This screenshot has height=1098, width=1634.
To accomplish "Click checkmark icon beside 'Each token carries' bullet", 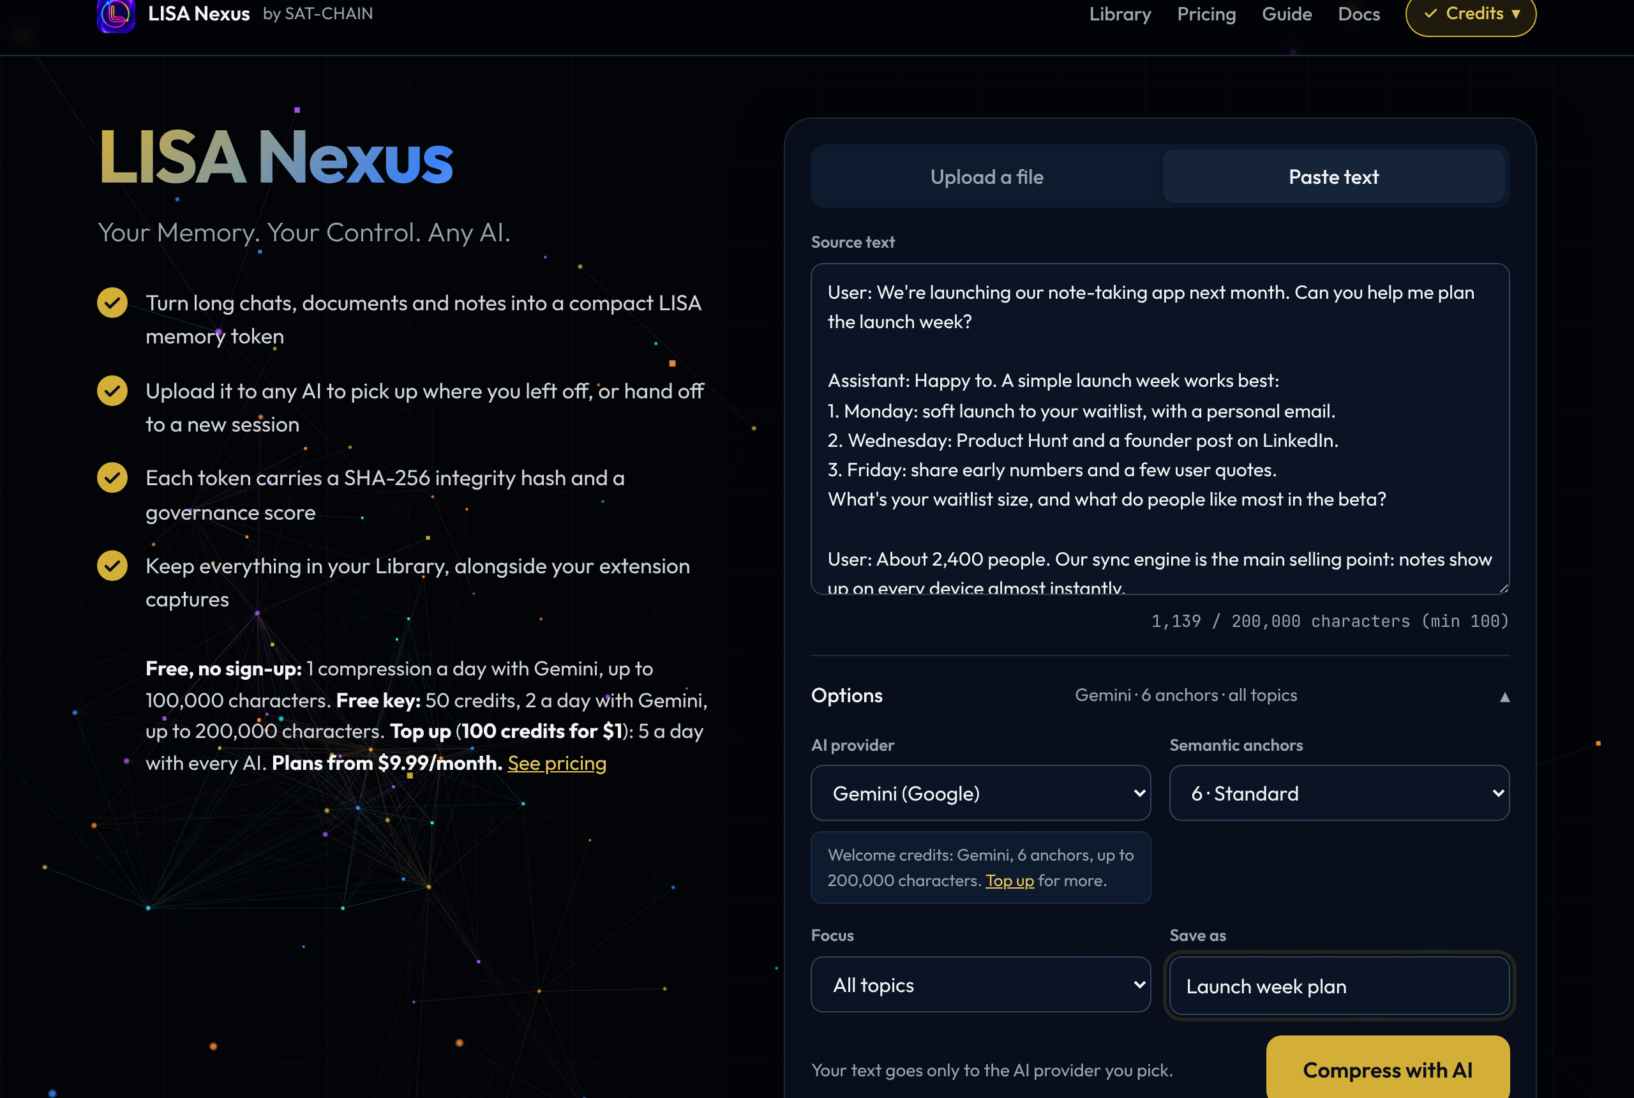I will [112, 478].
